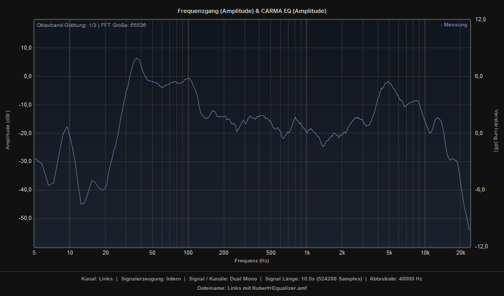This screenshot has width=504, height=296.
Task: Click the '-10,0' amplitude axis value
Action: coord(25,105)
